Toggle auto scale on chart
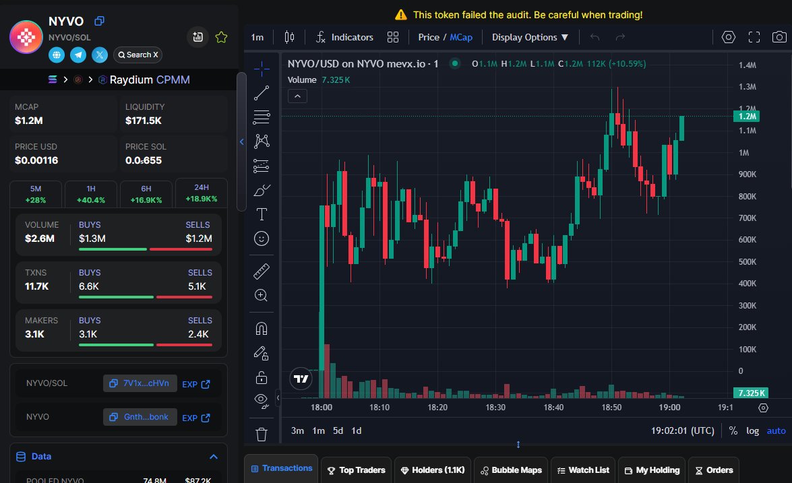 pyautogui.click(x=776, y=430)
